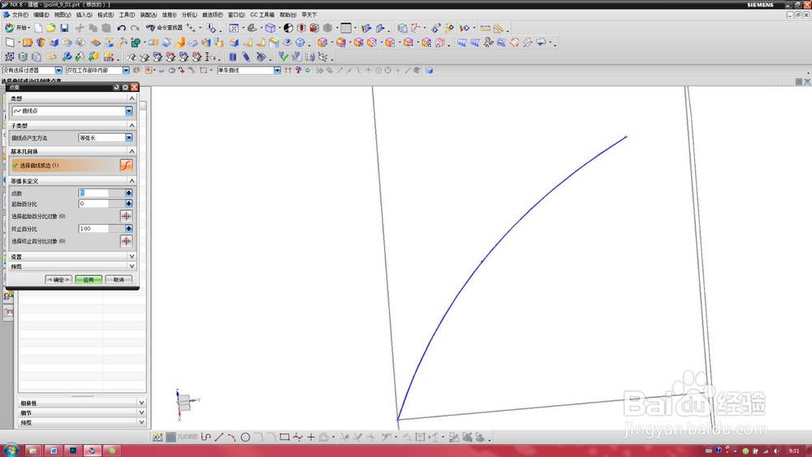Image resolution: width=812 pixels, height=457 pixels.
Task: Click the Cut scissors icon
Action: pyautogui.click(x=80, y=28)
